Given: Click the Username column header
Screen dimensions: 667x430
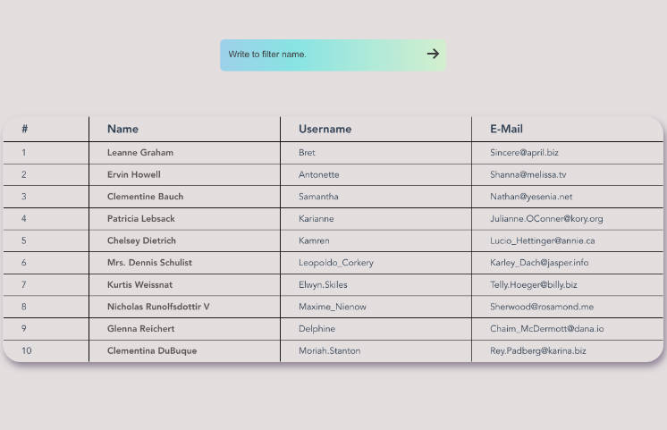Looking at the screenshot, I should [x=325, y=129].
